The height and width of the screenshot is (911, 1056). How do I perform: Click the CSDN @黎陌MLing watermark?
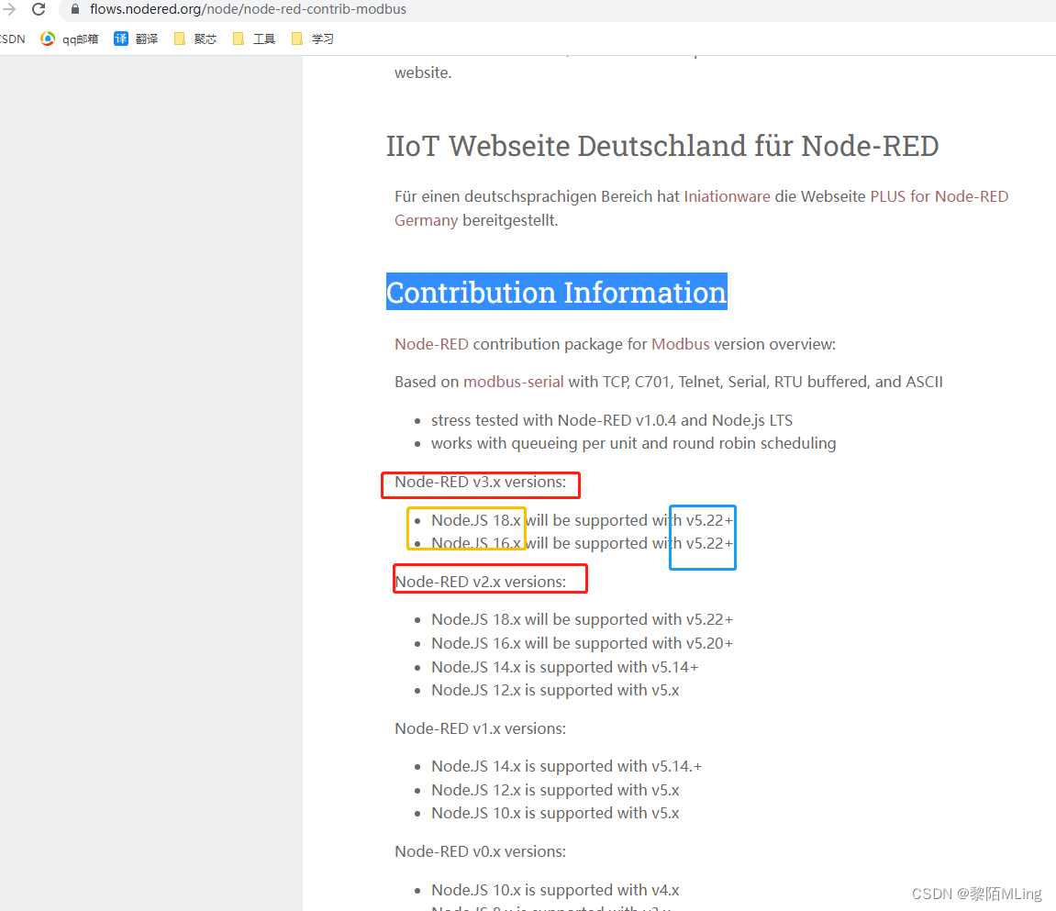pos(975,893)
